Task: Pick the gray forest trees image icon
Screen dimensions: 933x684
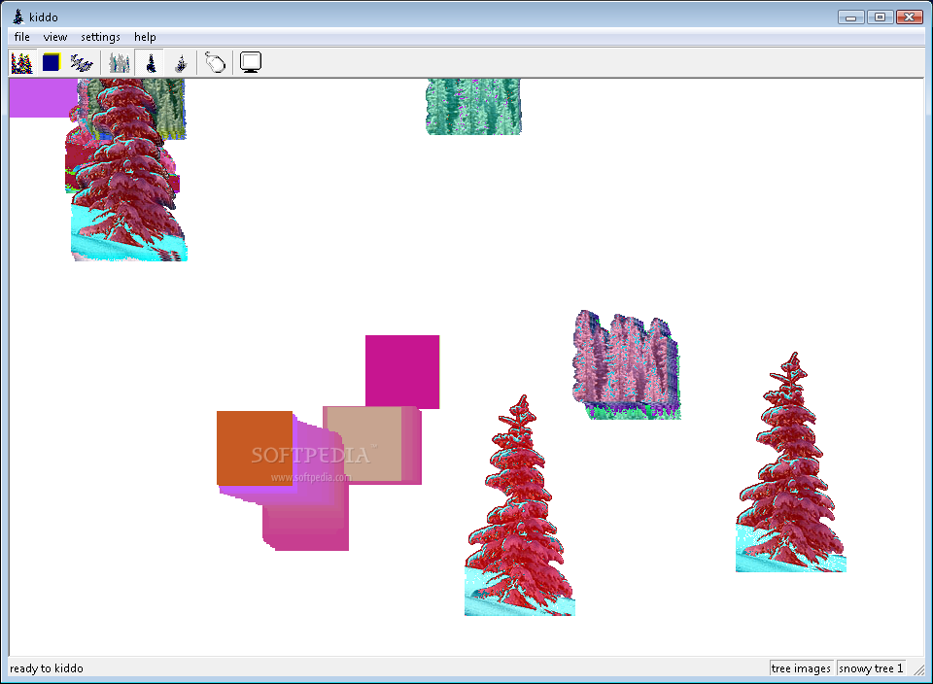Action: coord(120,62)
